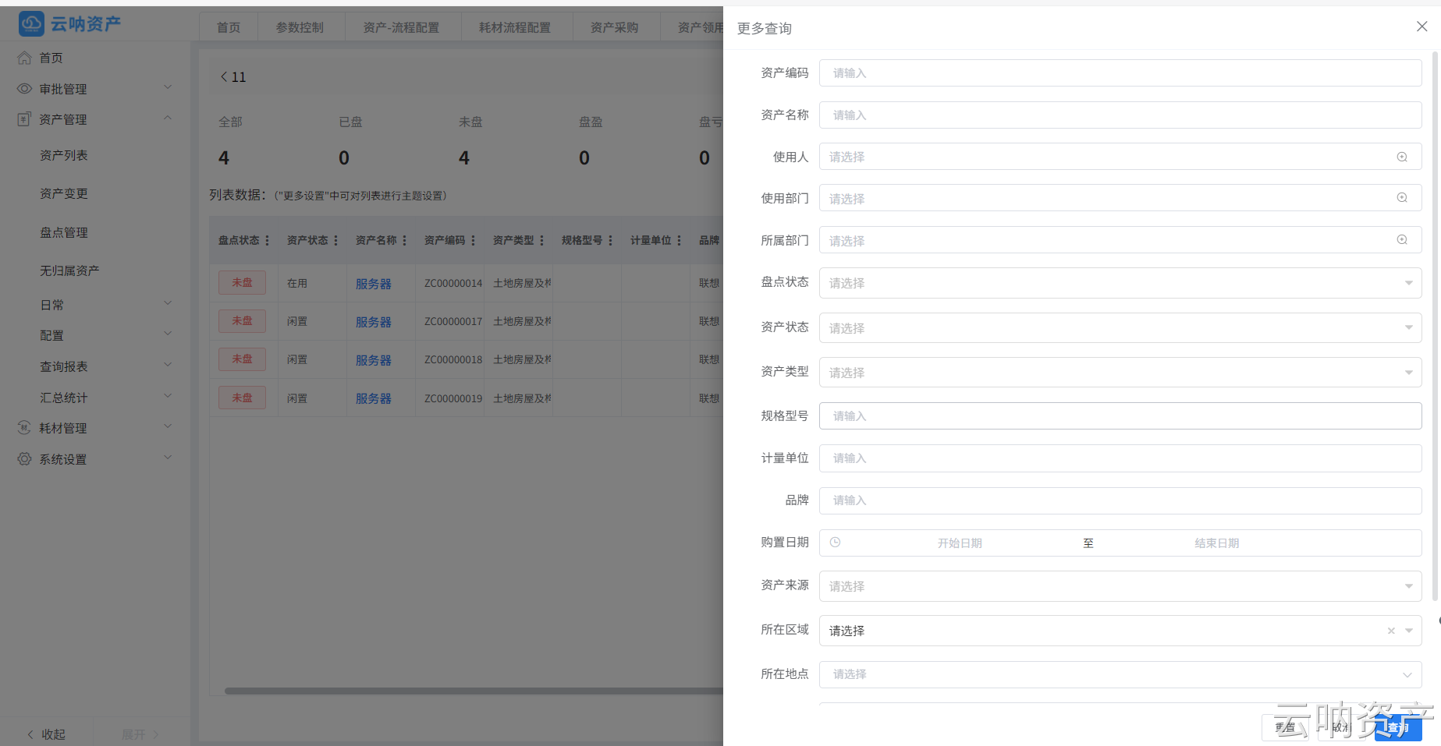Click the clock icon in 购置日期 field
Image resolution: width=1441 pixels, height=746 pixels.
pos(835,543)
